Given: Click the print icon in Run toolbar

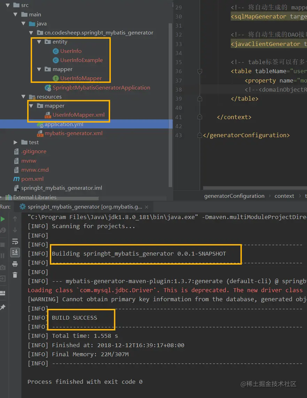Looking at the screenshot, I should (x=15, y=264).
